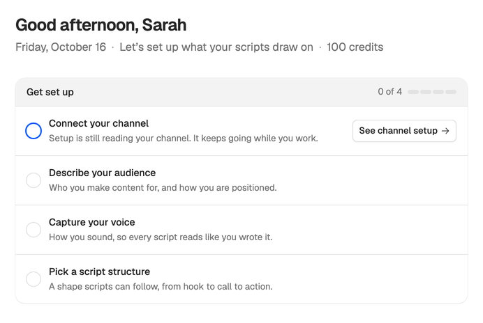483x323 pixels.
Task: Click the 0 of 4 progress bar
Action: (x=432, y=92)
